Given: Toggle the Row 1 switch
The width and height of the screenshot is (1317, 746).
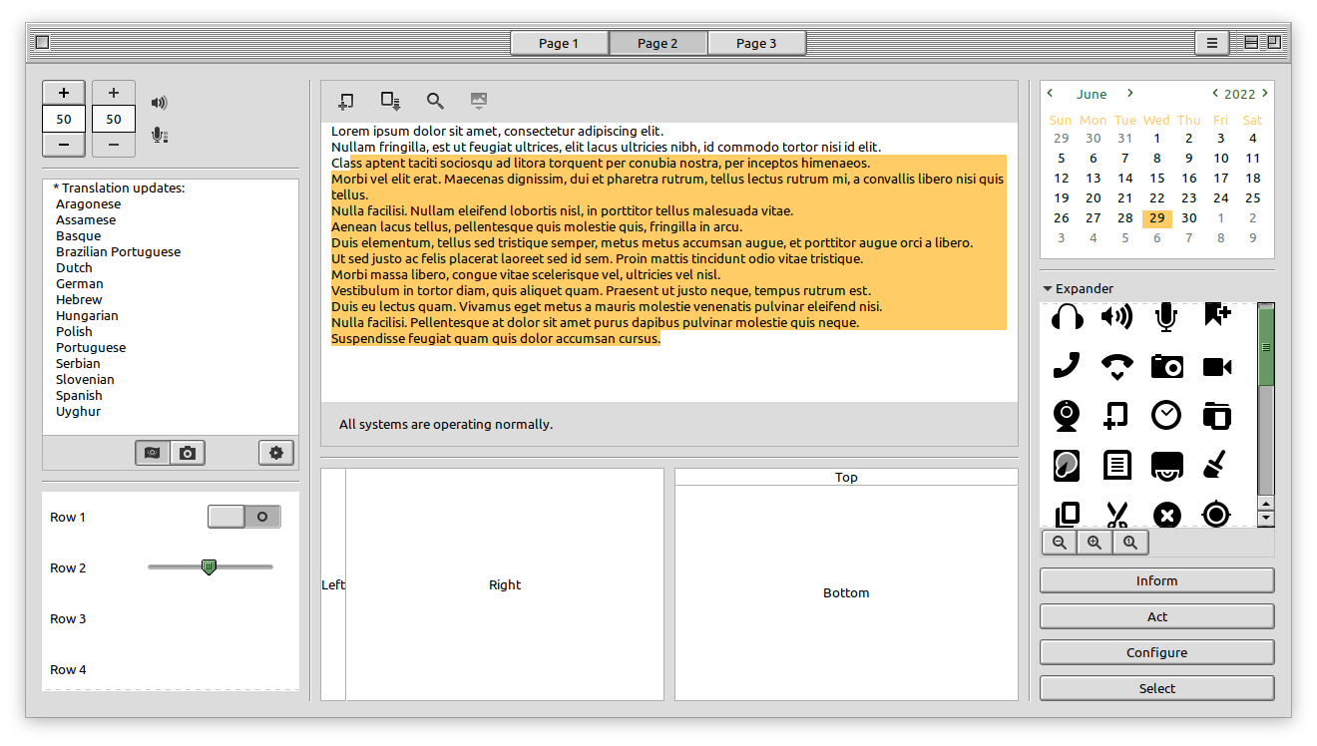Looking at the screenshot, I should tap(244, 517).
